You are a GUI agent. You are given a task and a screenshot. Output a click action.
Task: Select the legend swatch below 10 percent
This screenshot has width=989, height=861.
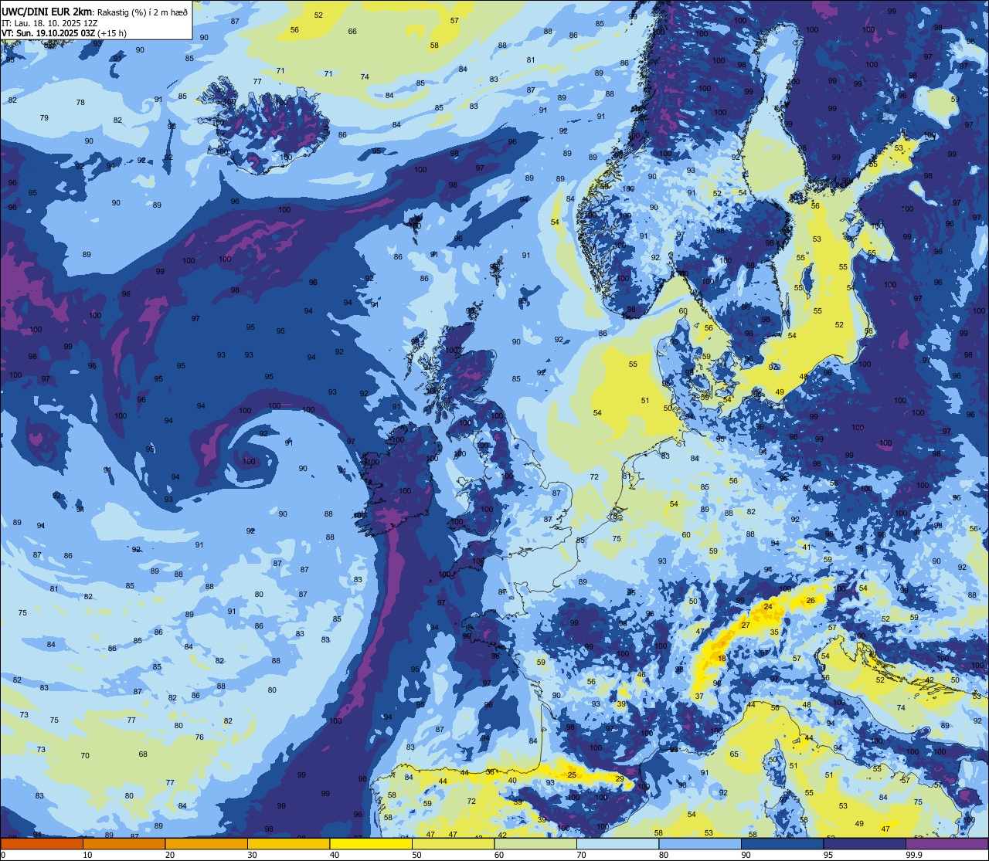tap(42, 843)
